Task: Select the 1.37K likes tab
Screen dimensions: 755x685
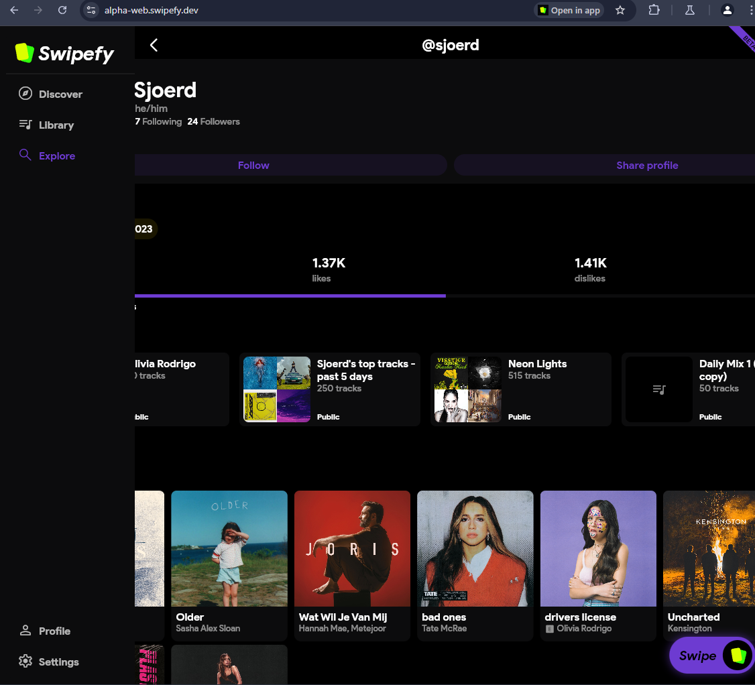Action: tap(321, 269)
